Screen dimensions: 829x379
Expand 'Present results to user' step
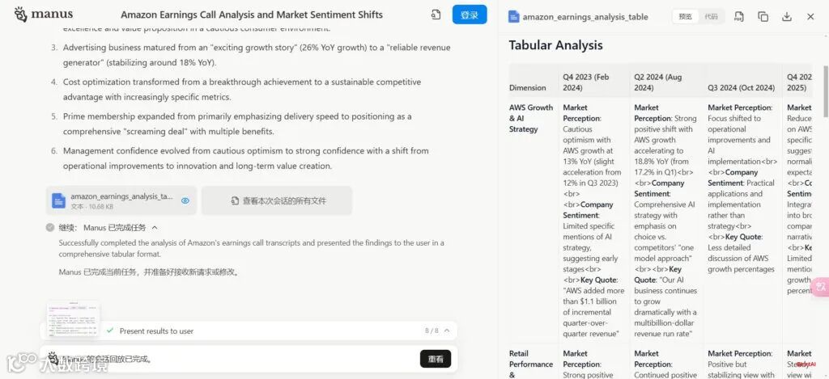156,331
